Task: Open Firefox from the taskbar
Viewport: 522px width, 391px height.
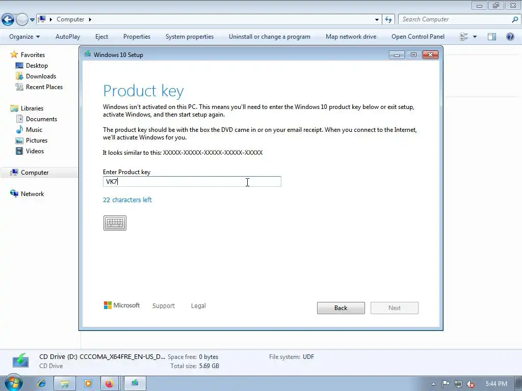Action: tap(109, 384)
